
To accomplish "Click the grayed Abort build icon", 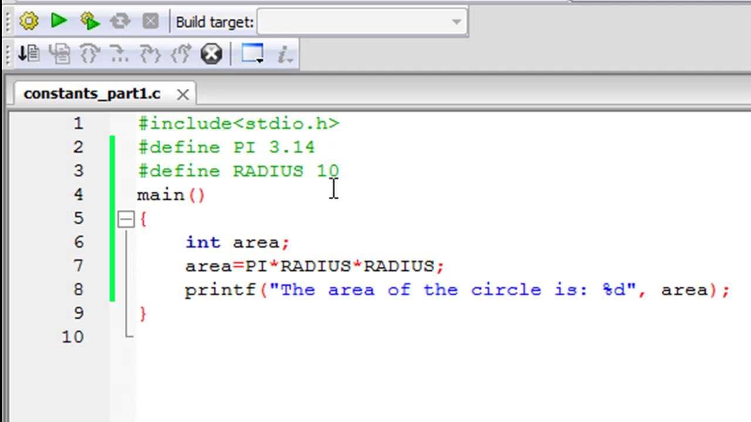I will tap(150, 22).
